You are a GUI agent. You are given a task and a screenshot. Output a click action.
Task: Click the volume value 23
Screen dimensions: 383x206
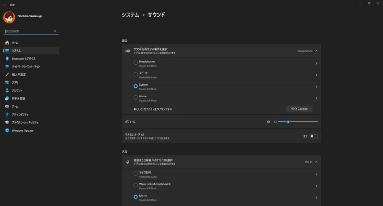point(275,122)
